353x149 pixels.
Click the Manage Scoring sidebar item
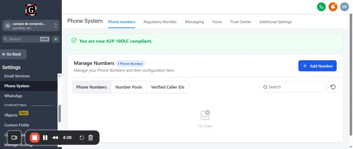coord(18,145)
